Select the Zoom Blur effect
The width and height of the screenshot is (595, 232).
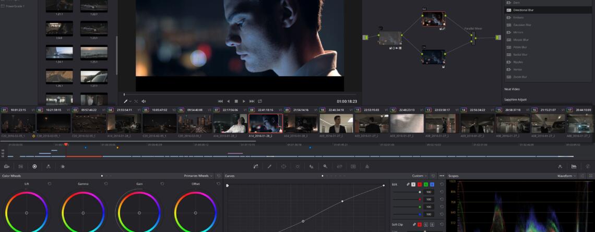point(549,77)
